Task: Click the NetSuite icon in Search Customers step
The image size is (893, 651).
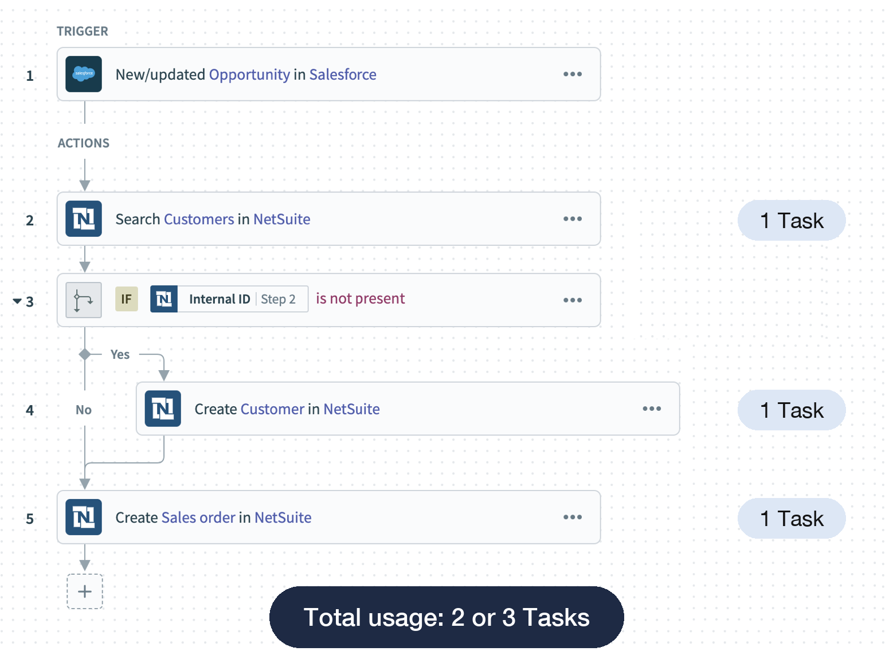Action: click(x=84, y=219)
